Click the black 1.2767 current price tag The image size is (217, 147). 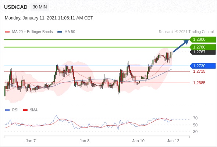[x=203, y=52]
